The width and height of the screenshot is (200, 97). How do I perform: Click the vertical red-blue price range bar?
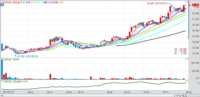[x=189, y=20]
